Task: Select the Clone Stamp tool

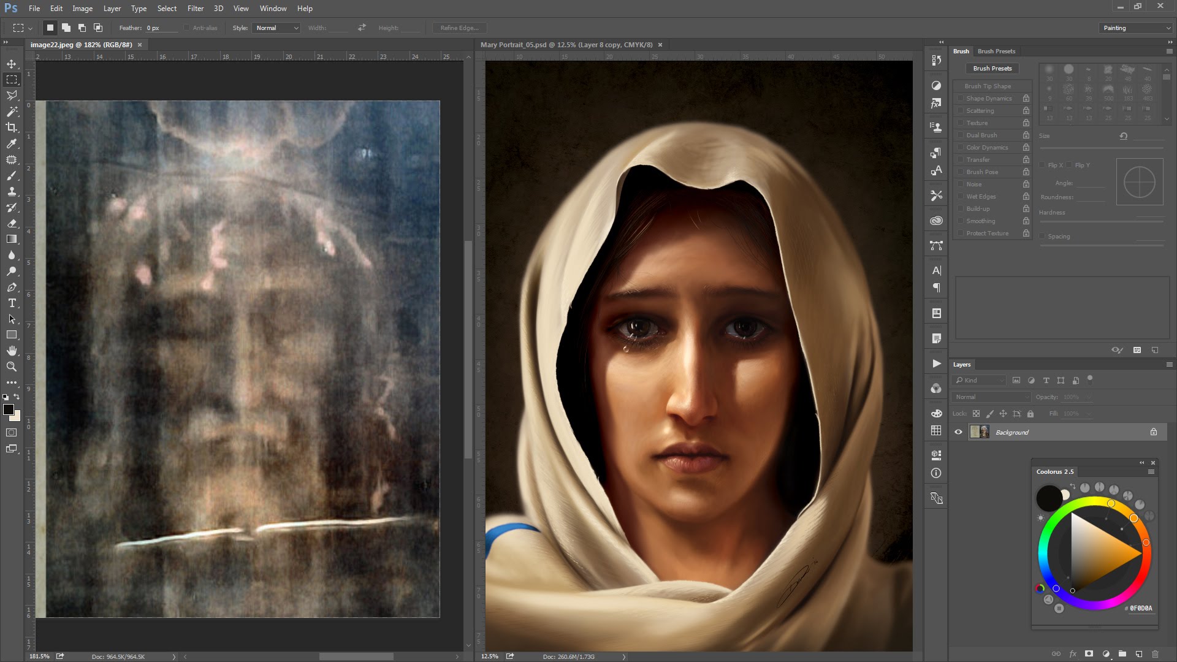Action: (12, 192)
